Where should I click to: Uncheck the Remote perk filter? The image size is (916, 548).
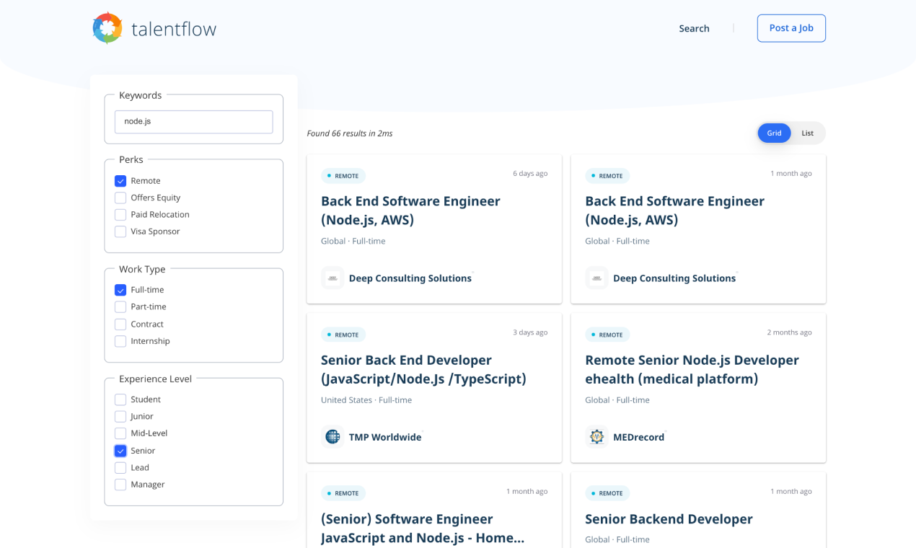120,180
